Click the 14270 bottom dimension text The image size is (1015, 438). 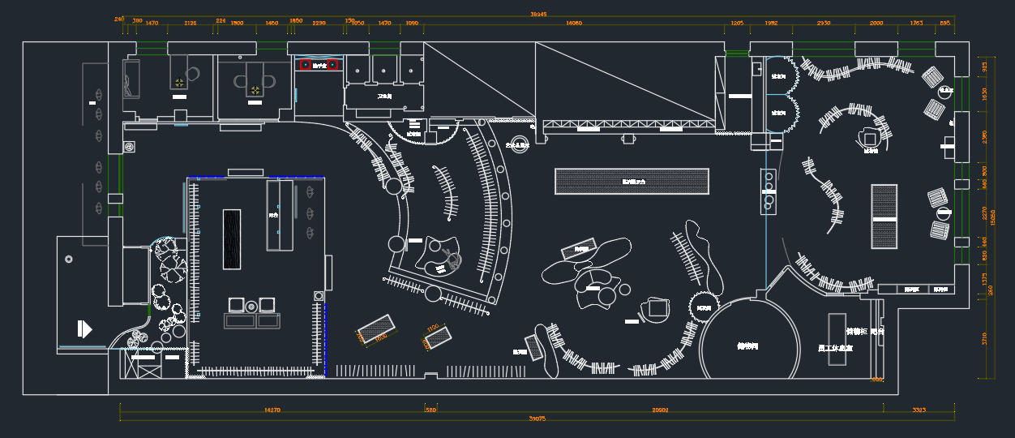[272, 410]
